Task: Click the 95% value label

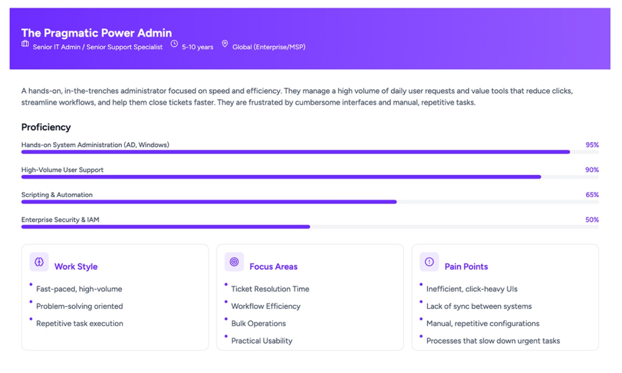Action: pos(592,145)
